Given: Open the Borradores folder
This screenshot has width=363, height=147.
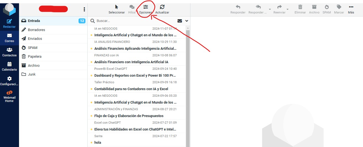Looking at the screenshot, I should (53, 30).
